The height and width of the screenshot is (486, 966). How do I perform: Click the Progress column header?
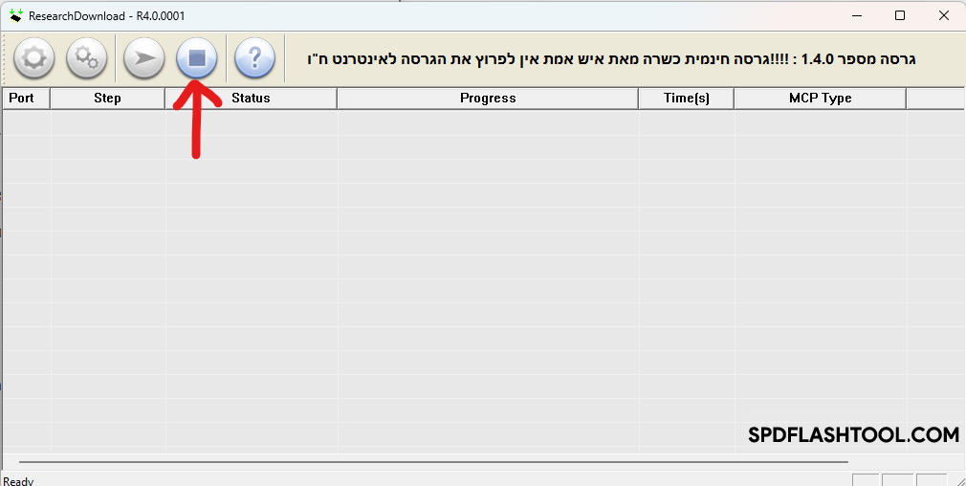(x=487, y=98)
